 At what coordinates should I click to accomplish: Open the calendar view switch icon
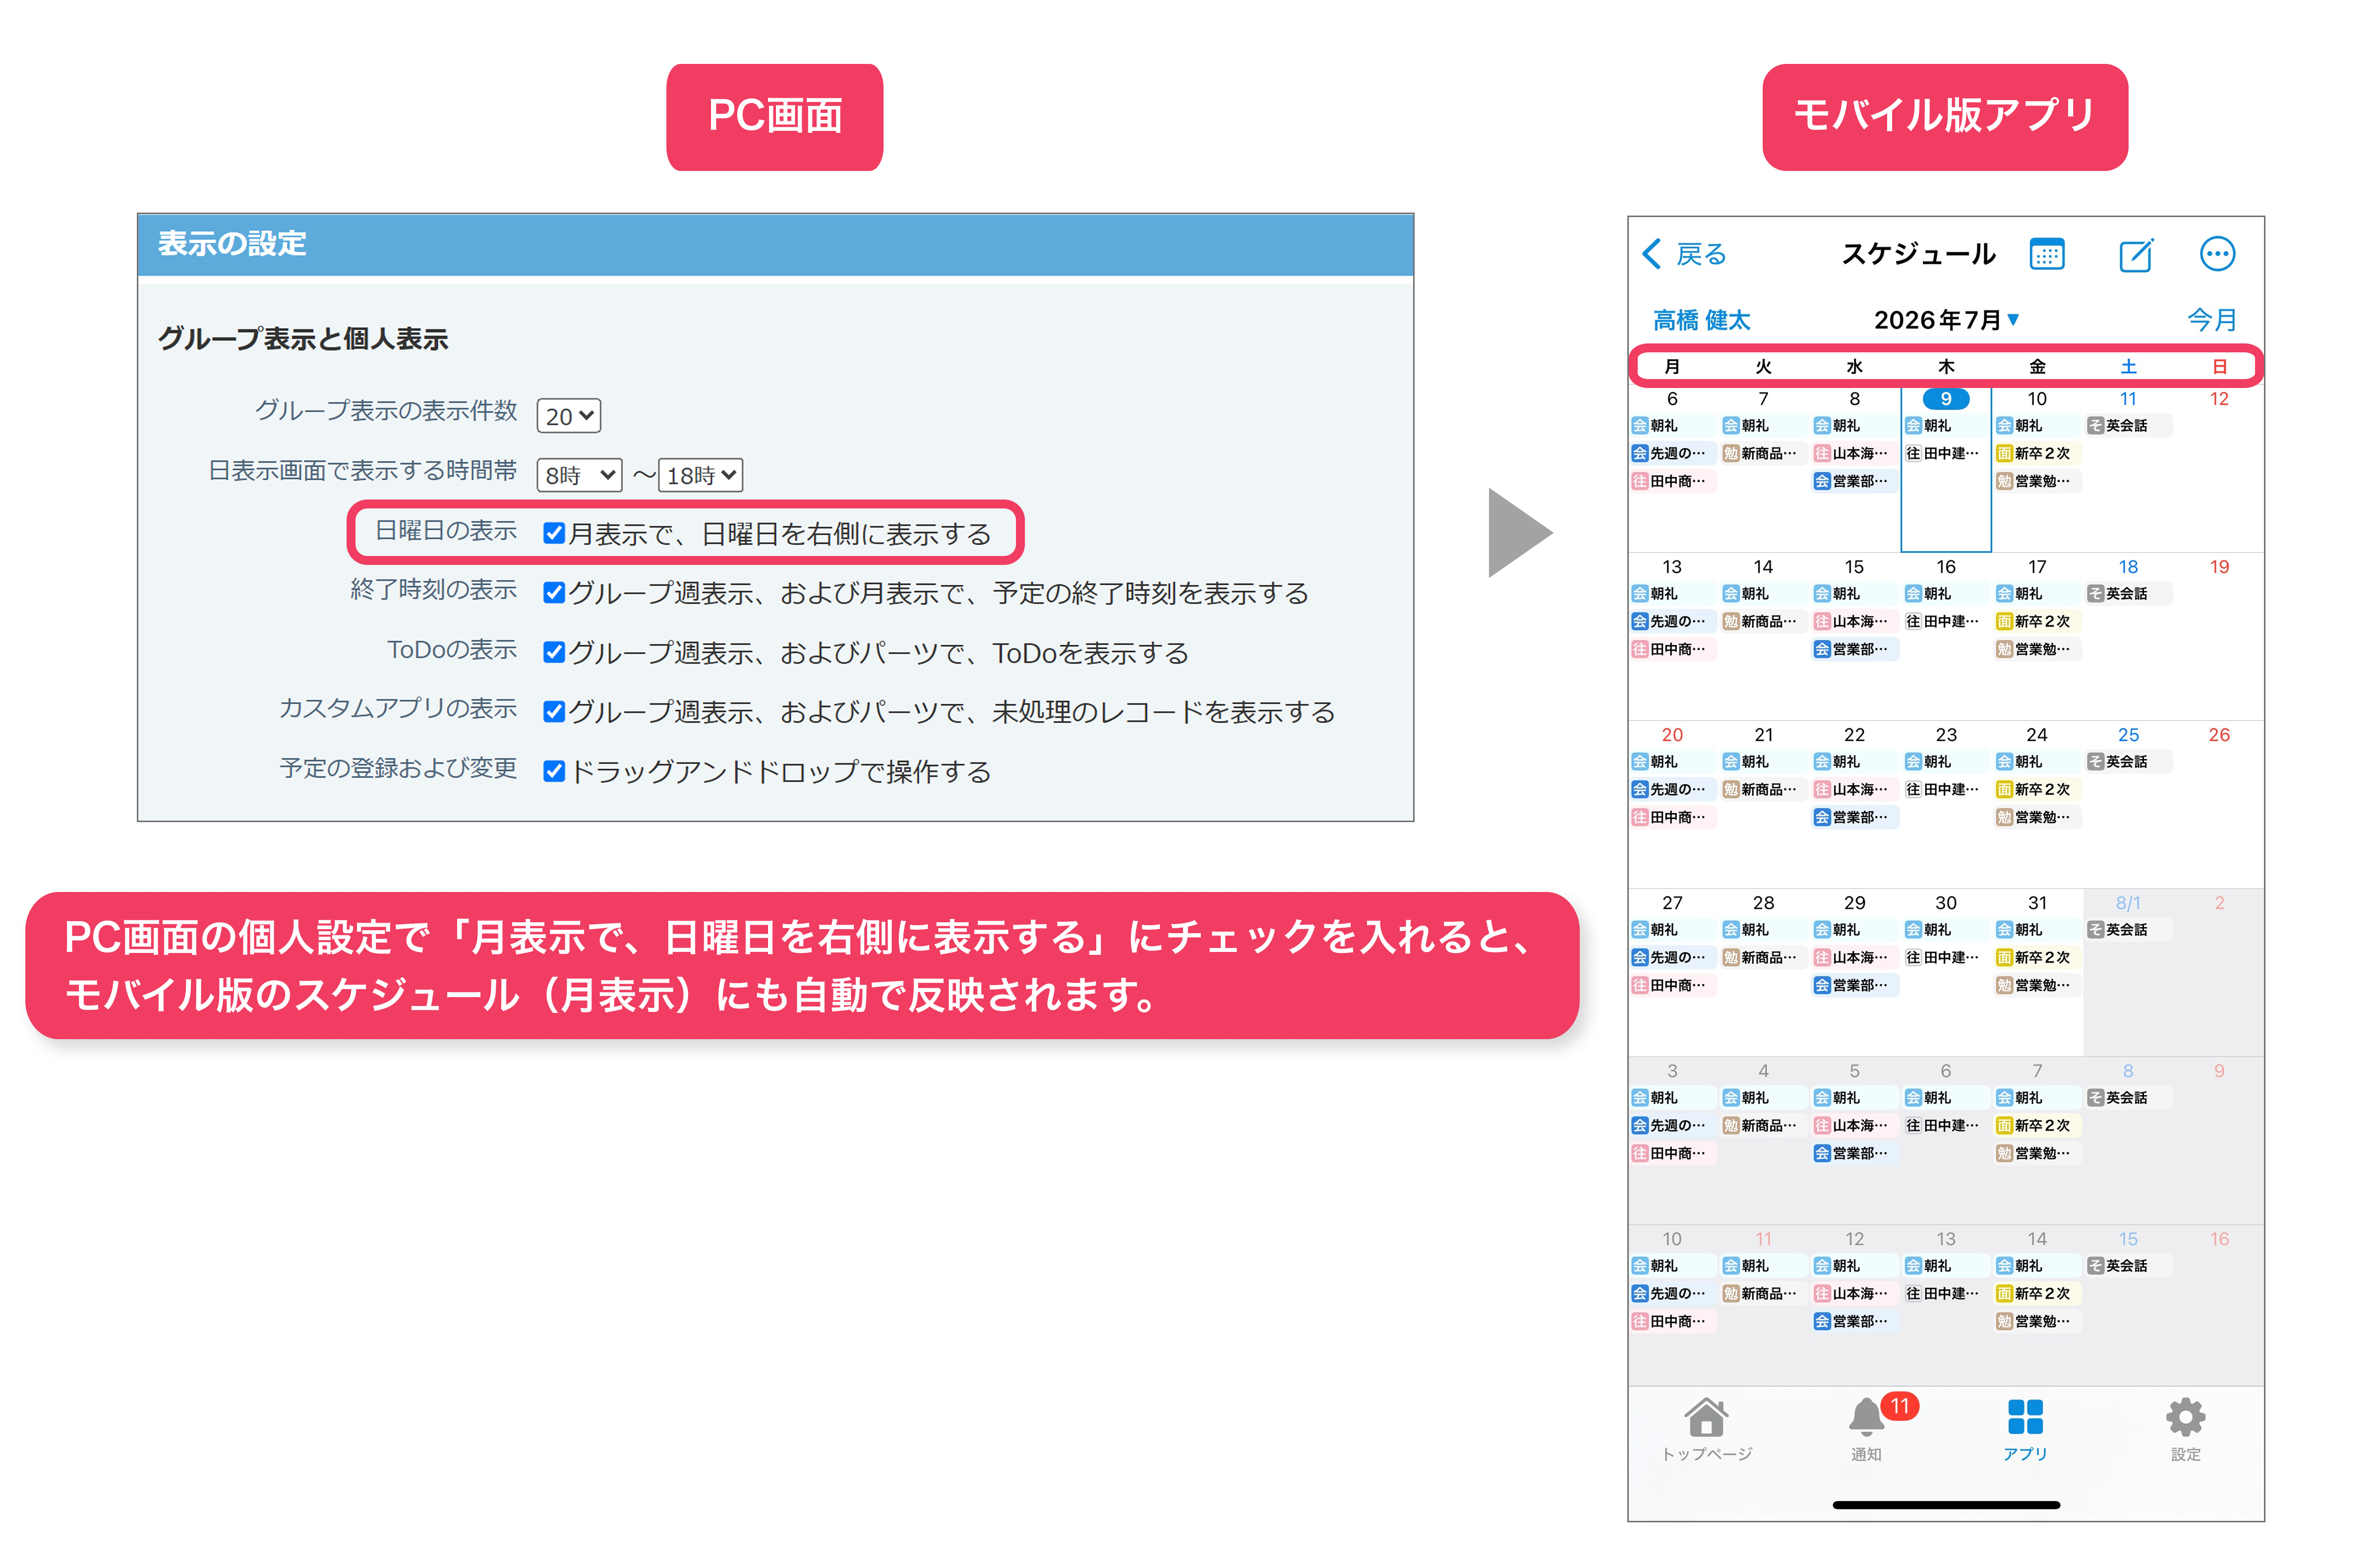[2047, 254]
